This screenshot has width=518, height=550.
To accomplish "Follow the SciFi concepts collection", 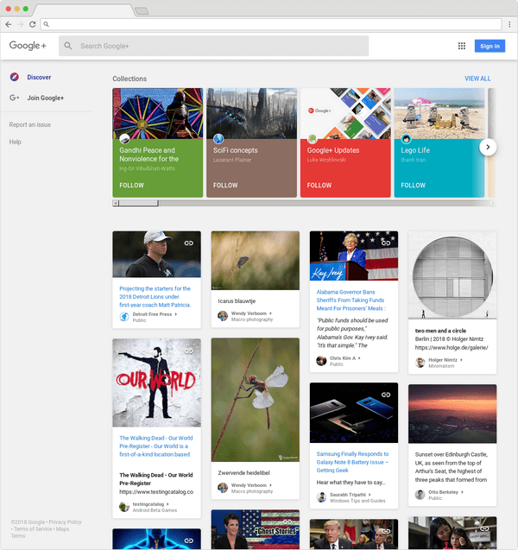I will click(225, 185).
